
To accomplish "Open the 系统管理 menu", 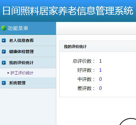I will tap(17, 83).
